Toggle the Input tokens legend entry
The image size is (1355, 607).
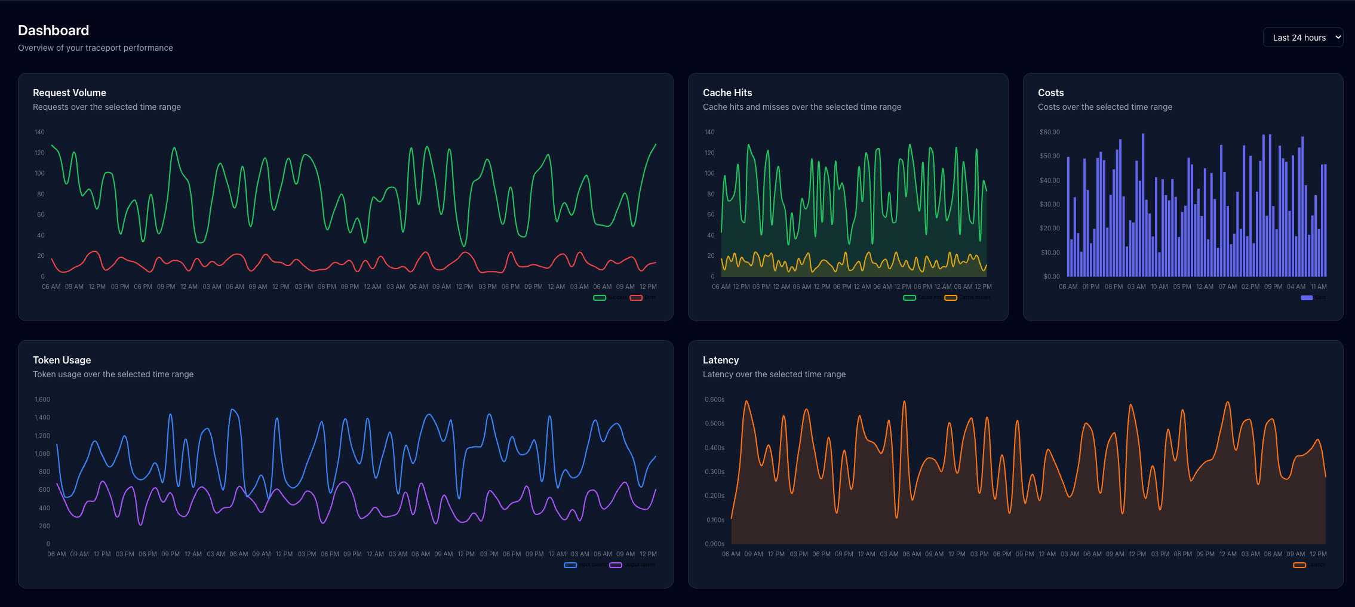pos(585,565)
